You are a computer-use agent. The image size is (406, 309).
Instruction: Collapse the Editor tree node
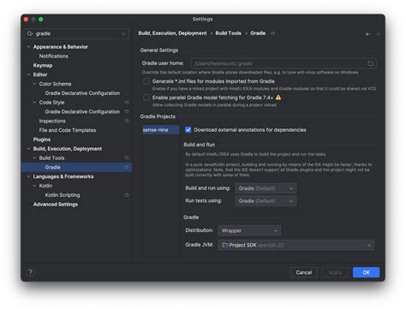(x=28, y=74)
